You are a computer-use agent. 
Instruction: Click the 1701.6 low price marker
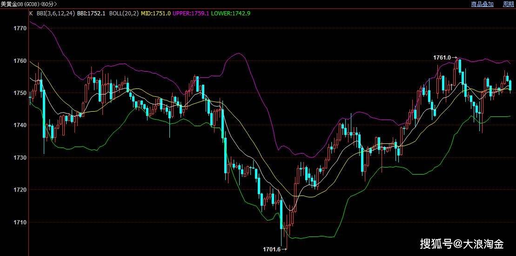point(275,249)
